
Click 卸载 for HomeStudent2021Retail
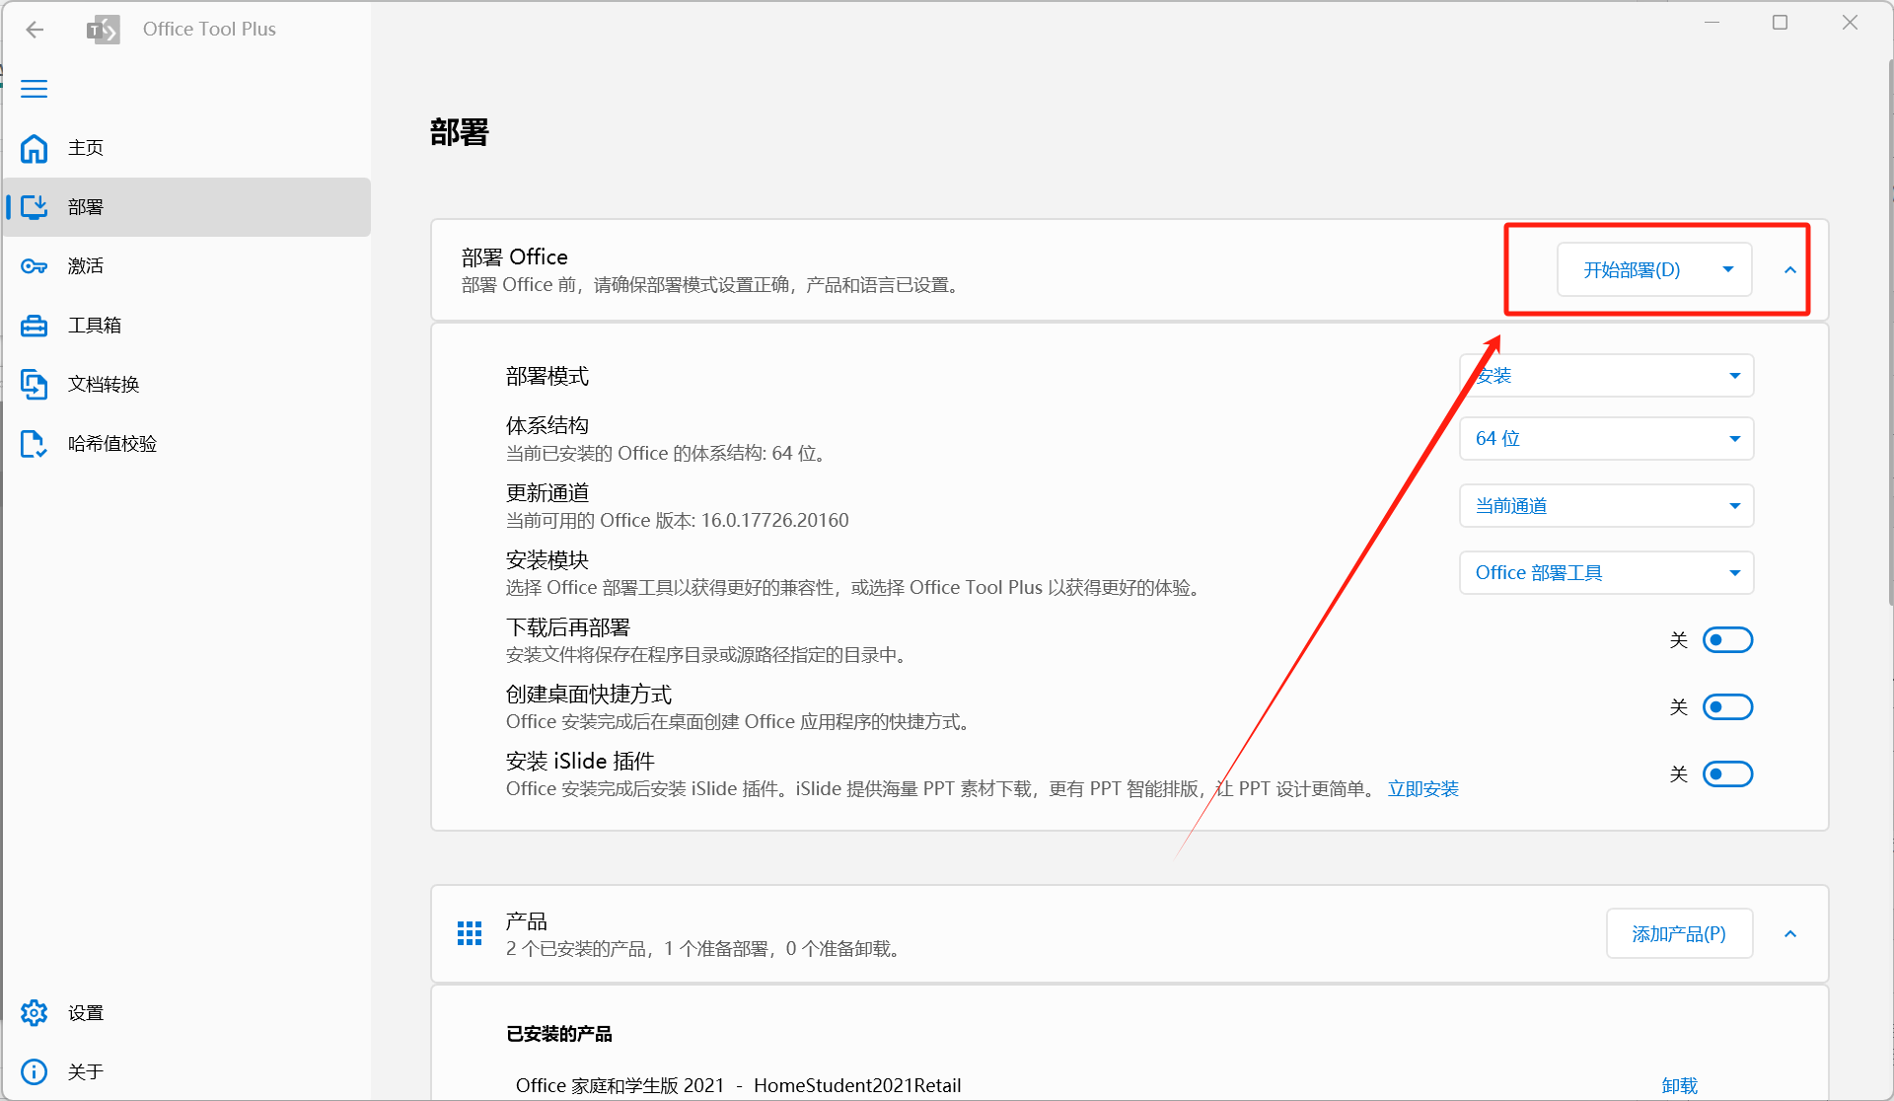(x=1679, y=1085)
